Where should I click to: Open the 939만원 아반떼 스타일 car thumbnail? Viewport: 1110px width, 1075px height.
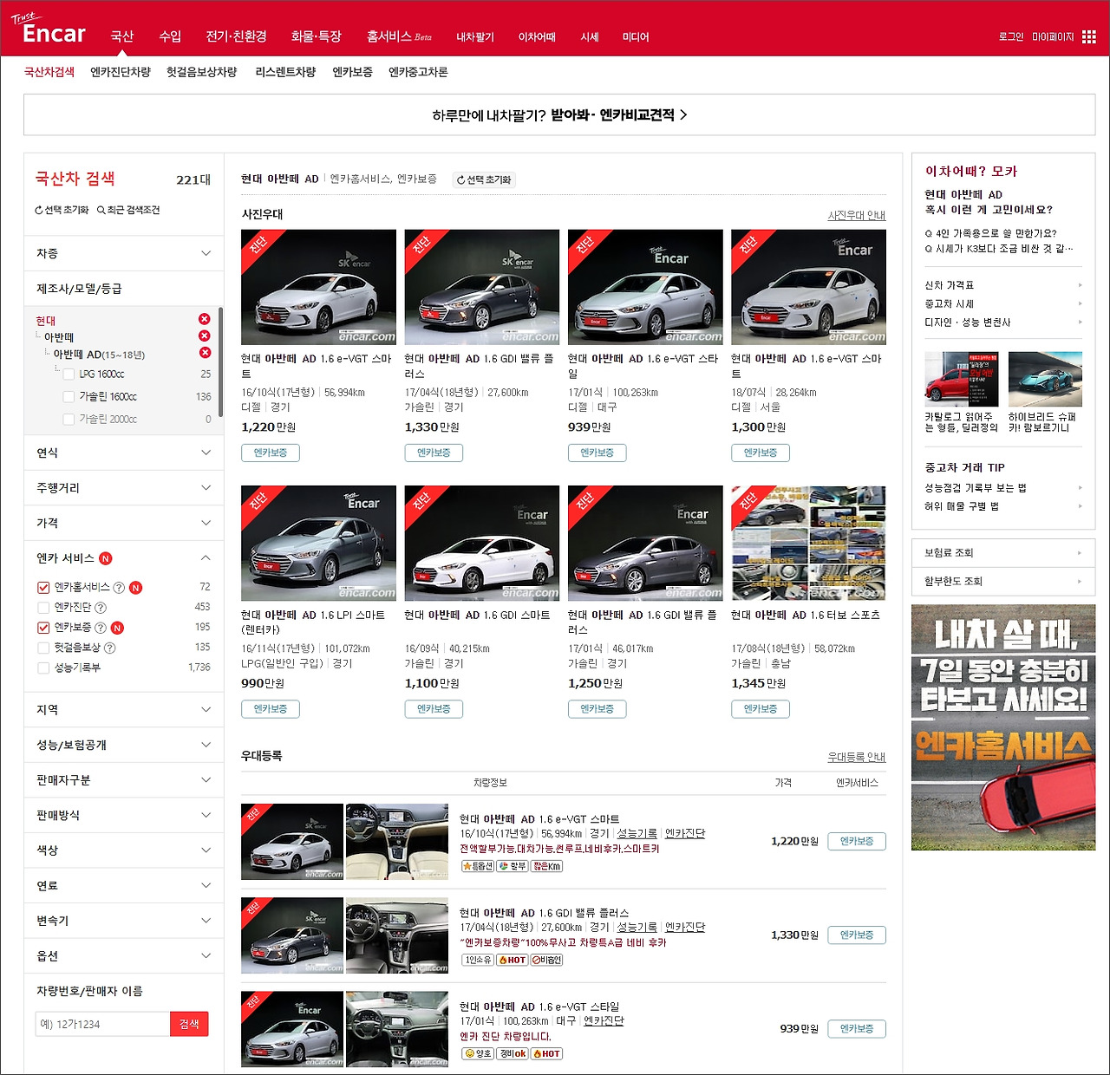[645, 287]
